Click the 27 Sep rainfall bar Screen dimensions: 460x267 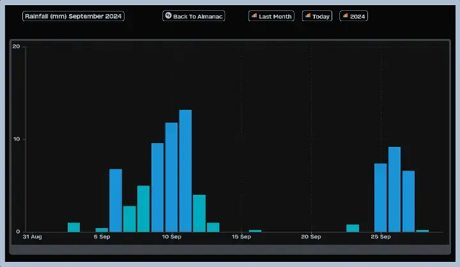coord(408,201)
